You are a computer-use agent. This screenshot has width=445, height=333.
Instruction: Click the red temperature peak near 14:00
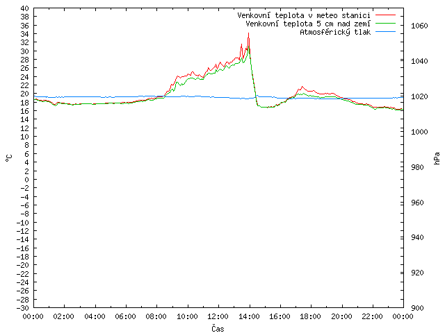249,33
